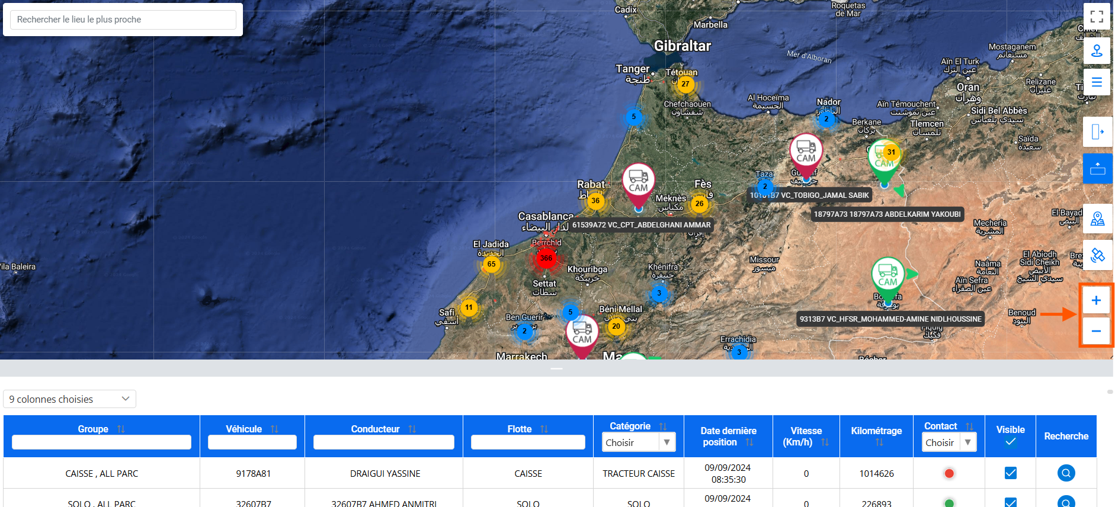This screenshot has width=1115, height=507.
Task: Select the green CAM marker above MOHAMMED-AMINE label
Action: coord(887,280)
